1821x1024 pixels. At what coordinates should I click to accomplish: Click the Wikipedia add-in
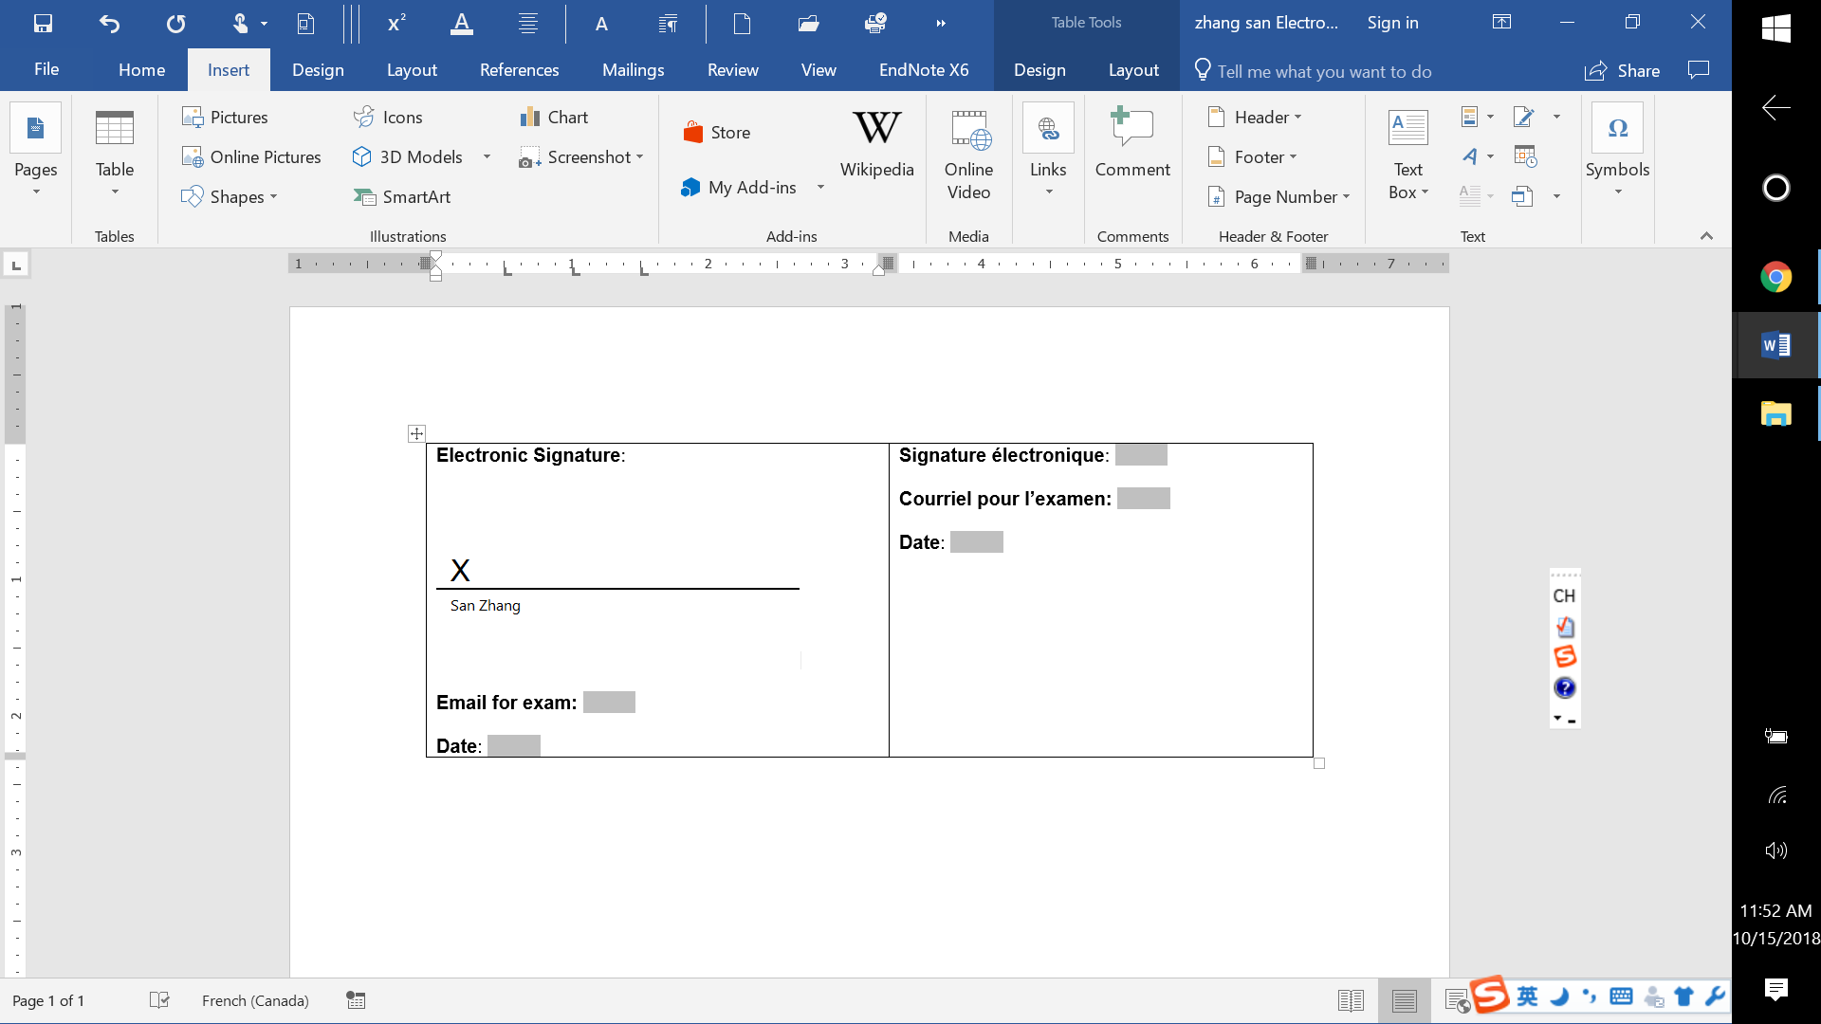[x=876, y=144]
